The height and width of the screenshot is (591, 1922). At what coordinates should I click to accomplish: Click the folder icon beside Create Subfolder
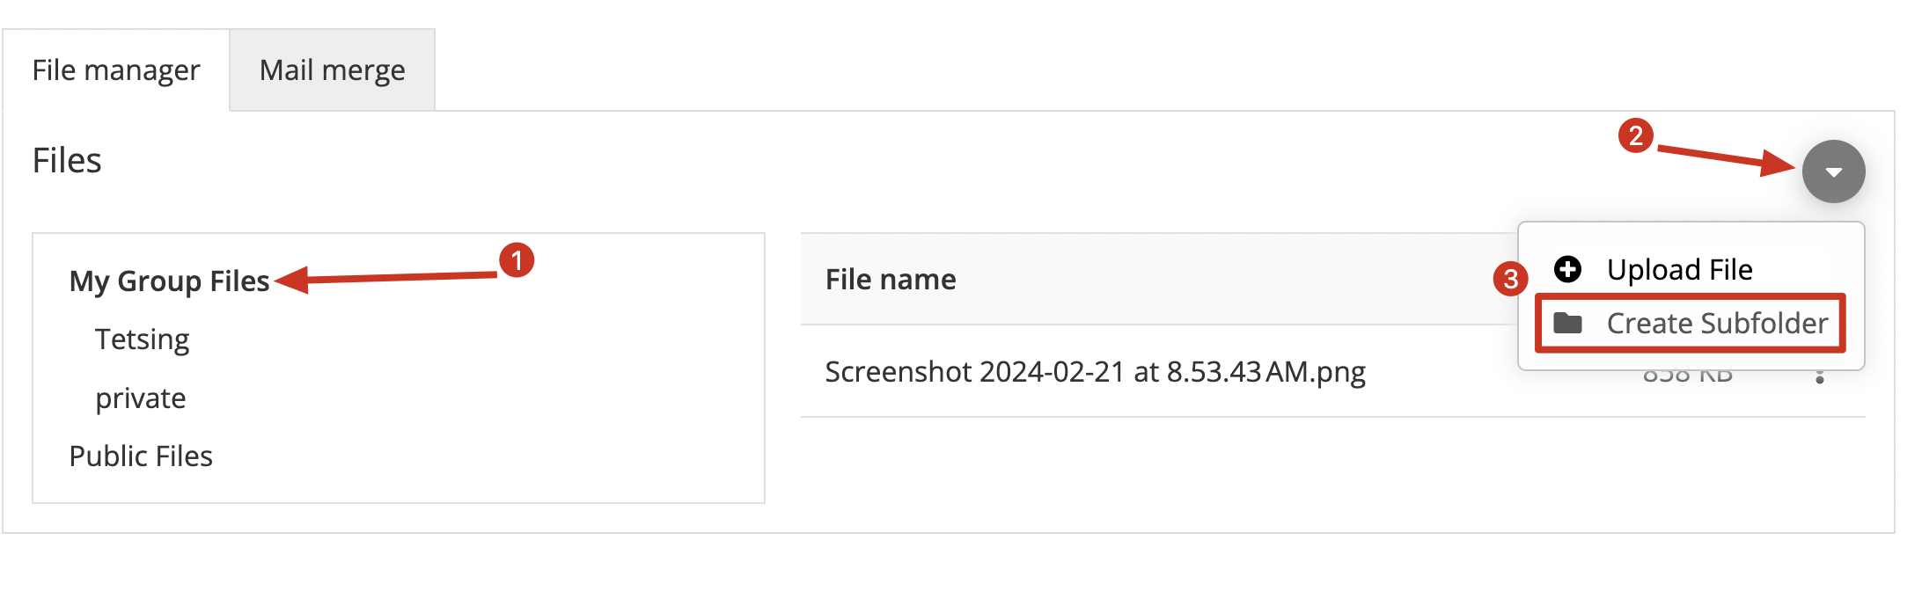tap(1567, 323)
